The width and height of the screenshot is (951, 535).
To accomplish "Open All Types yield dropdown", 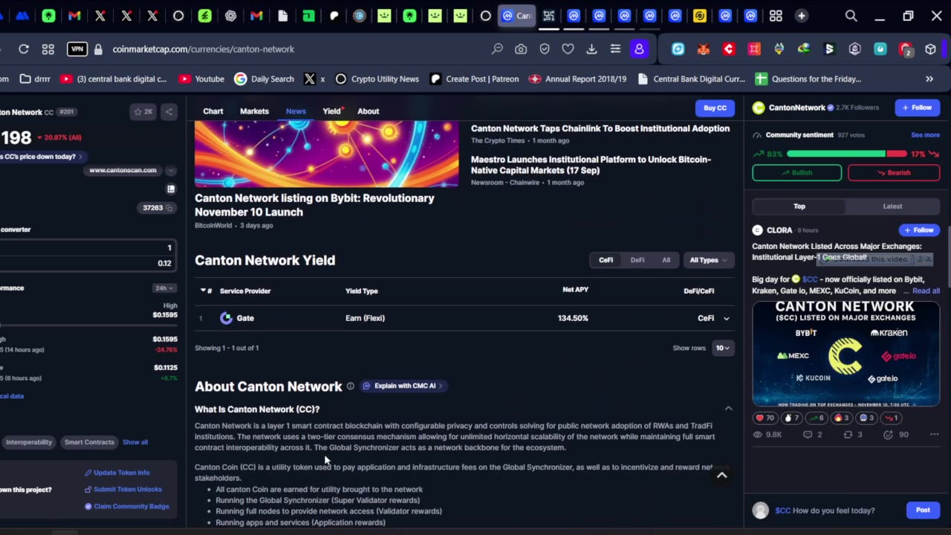I will [x=708, y=260].
